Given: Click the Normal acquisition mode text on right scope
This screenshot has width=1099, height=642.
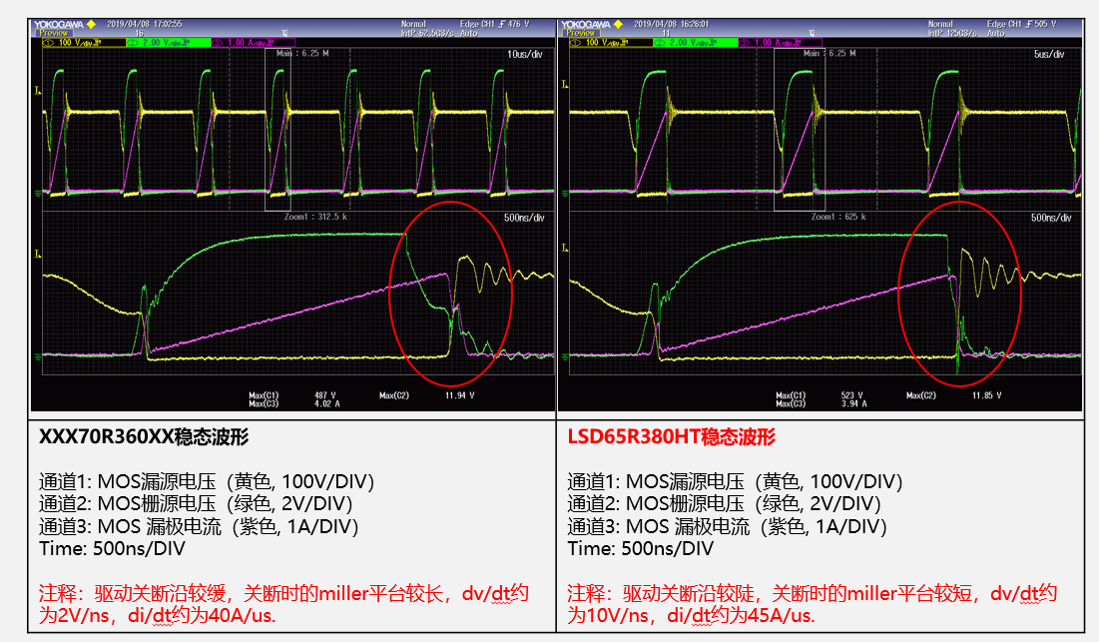Looking at the screenshot, I should [940, 24].
